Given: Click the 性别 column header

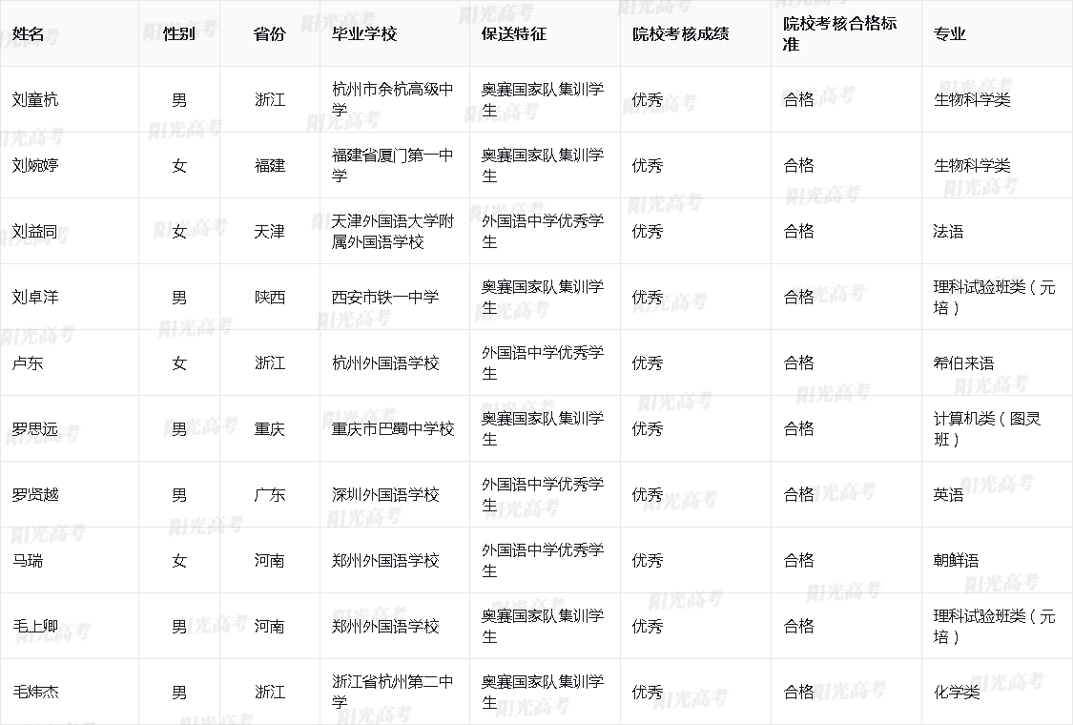Looking at the screenshot, I should click(x=174, y=30).
